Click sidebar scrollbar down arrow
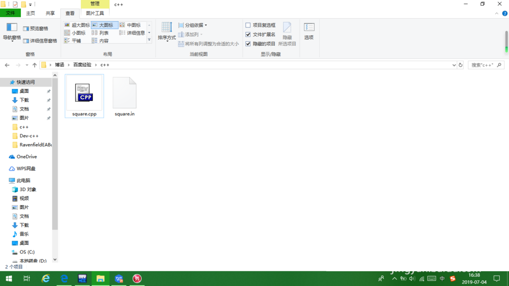The height and width of the screenshot is (286, 509). (x=55, y=260)
